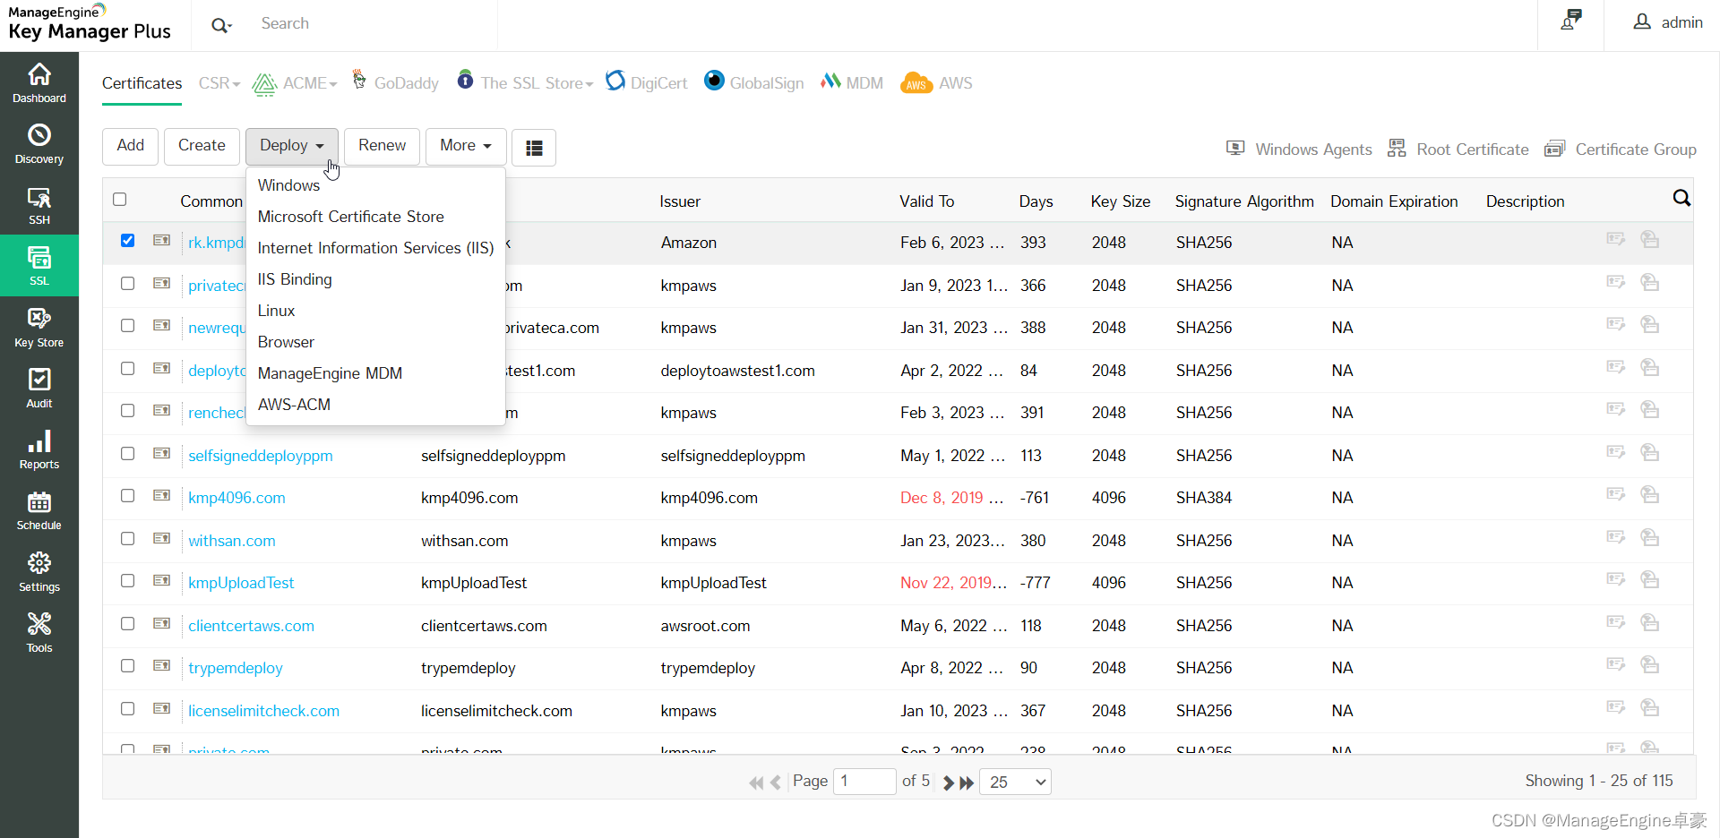Screen dimensions: 1720x838
Task: Click the Create button
Action: pos(202,146)
